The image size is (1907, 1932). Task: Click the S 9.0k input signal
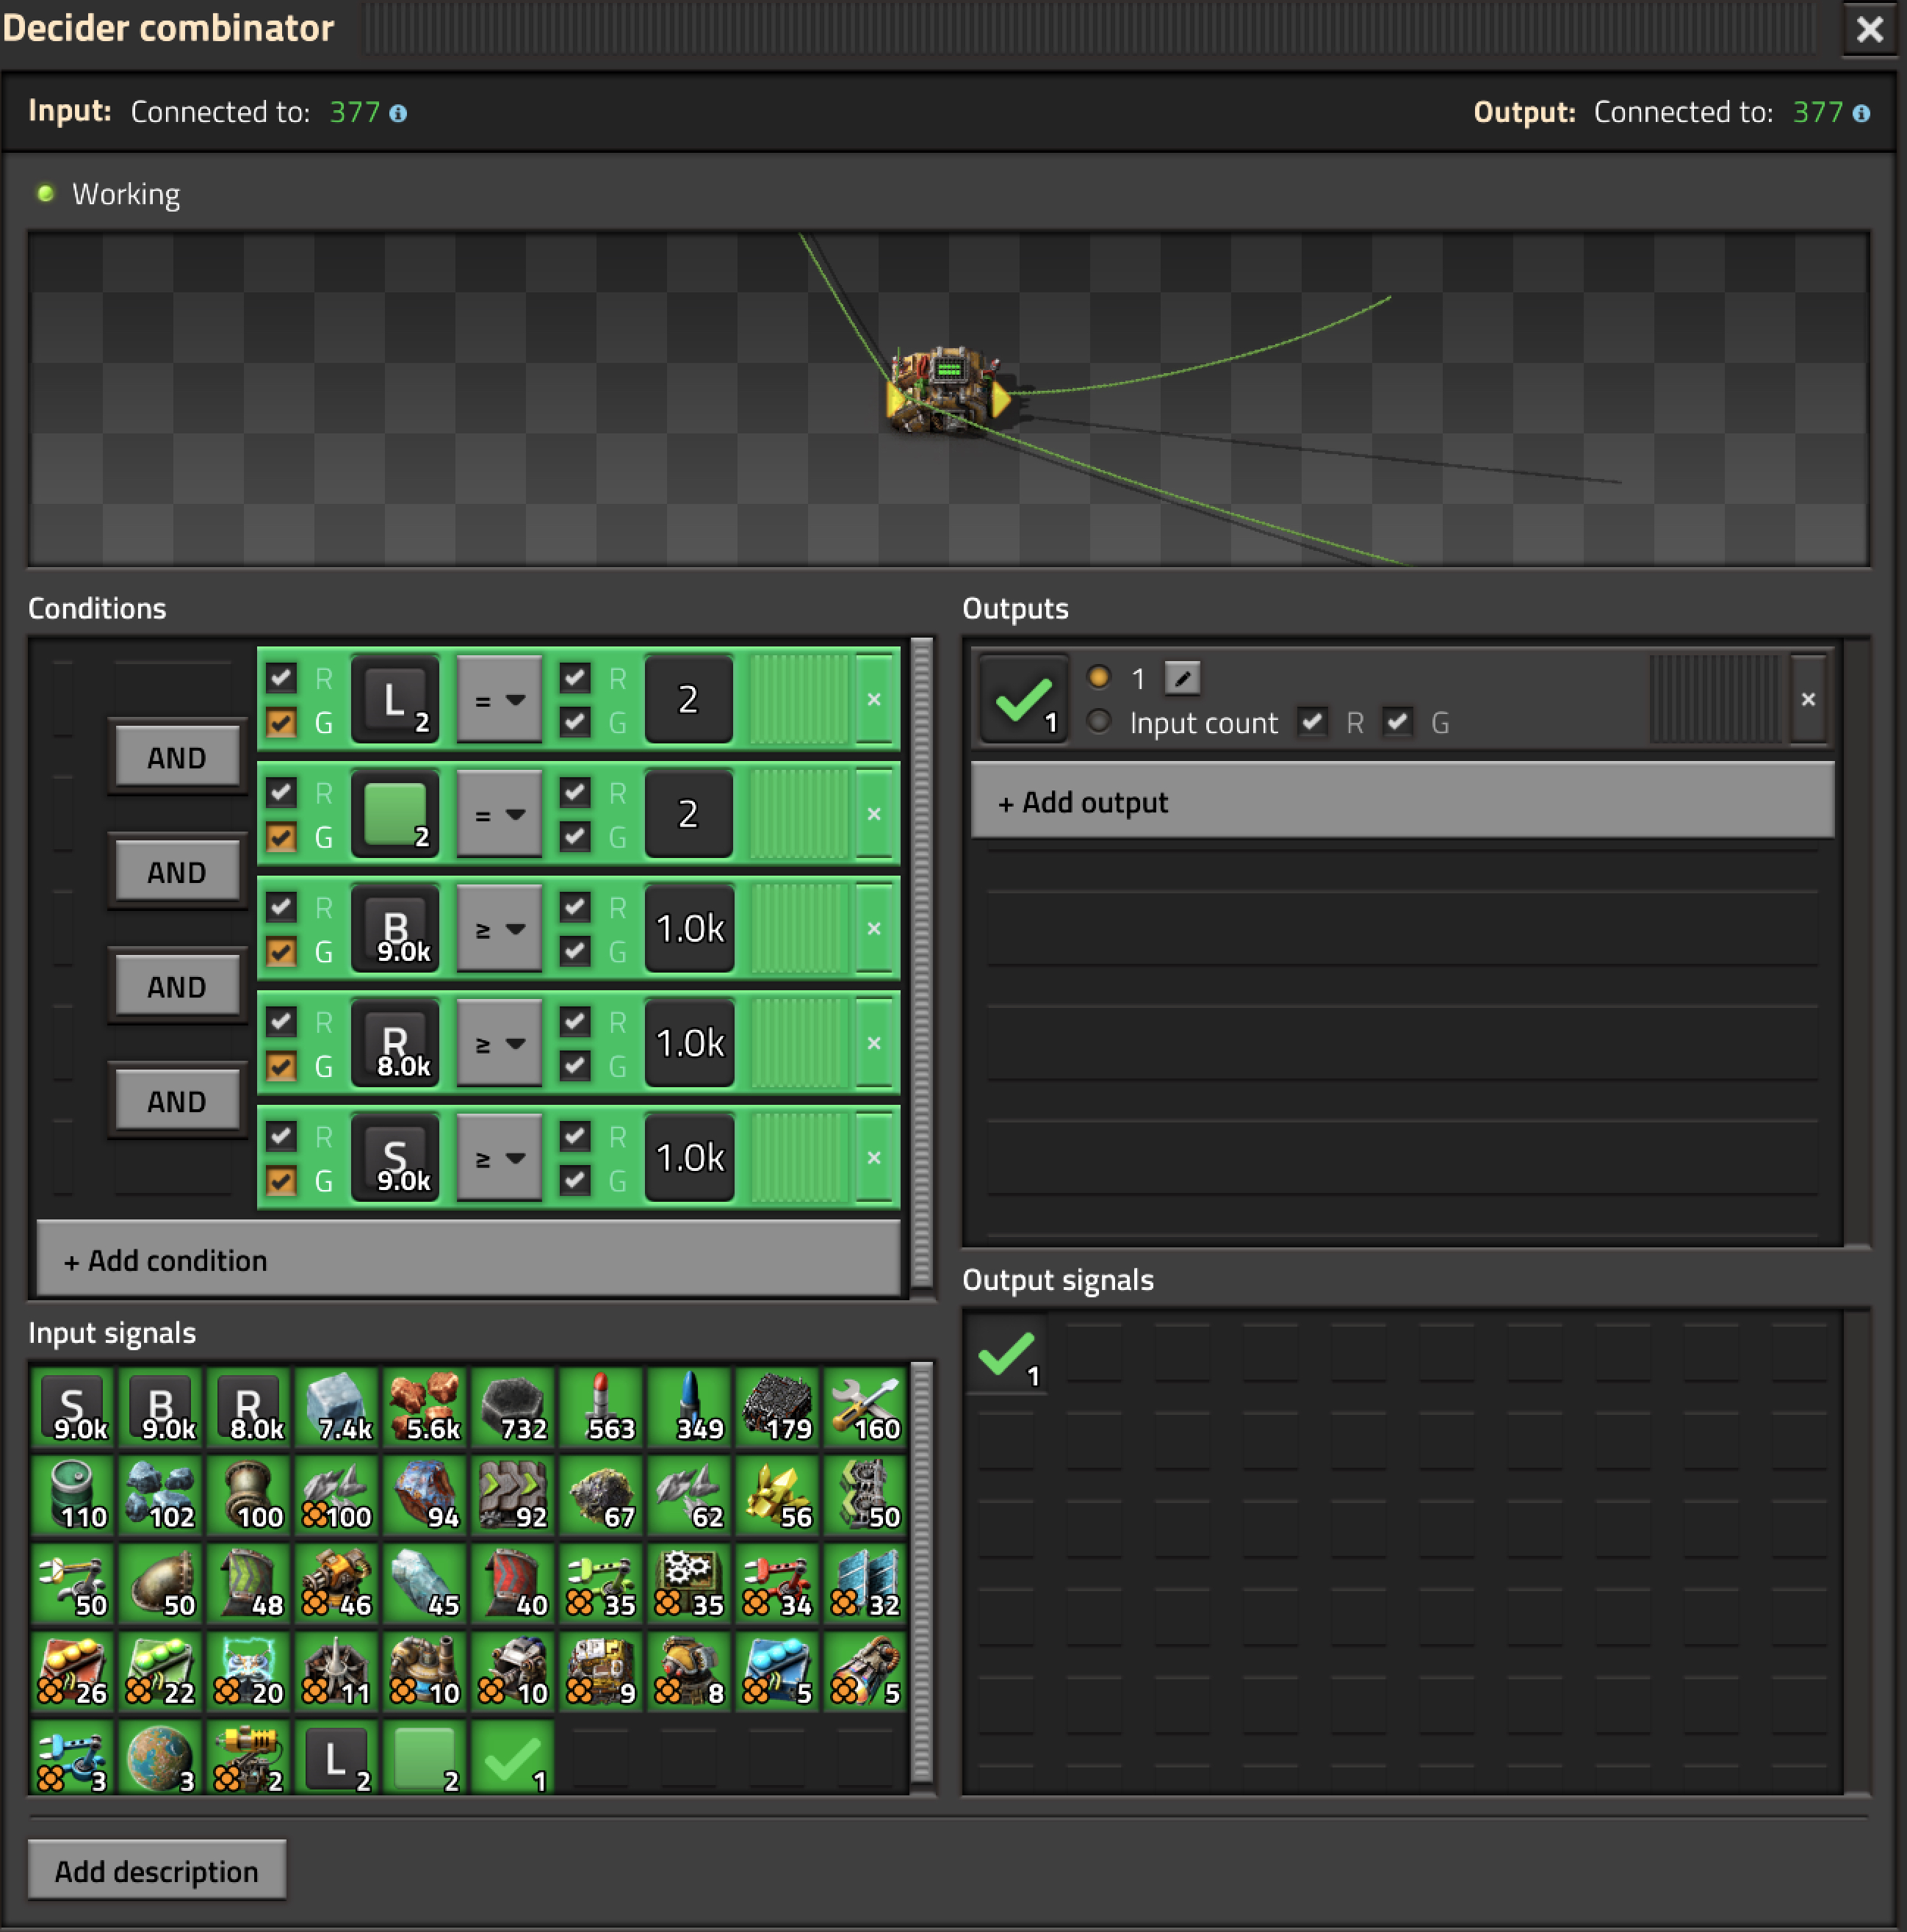pos(73,1409)
